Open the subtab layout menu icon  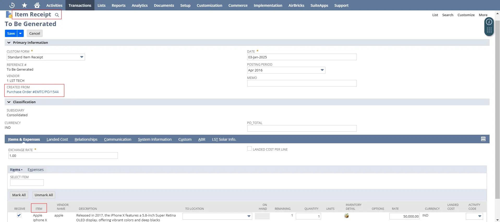(483, 139)
